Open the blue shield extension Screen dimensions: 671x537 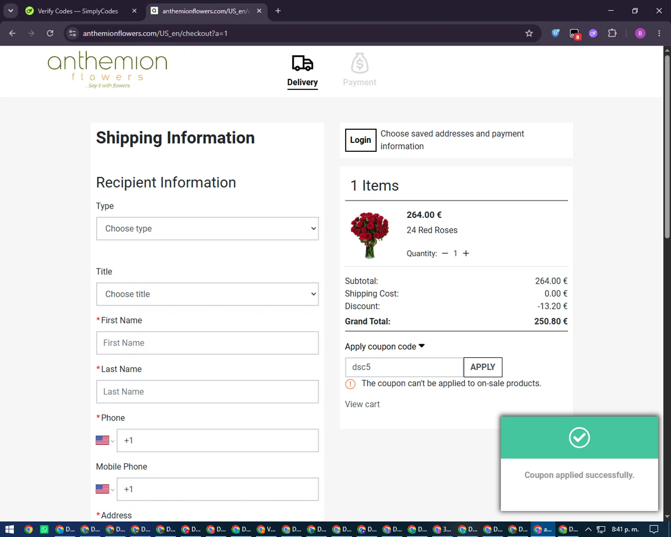556,33
